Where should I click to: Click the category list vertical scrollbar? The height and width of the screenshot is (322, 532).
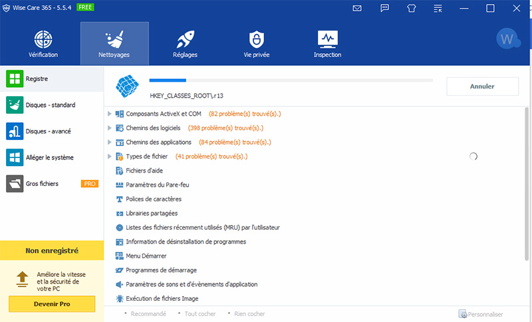527,184
